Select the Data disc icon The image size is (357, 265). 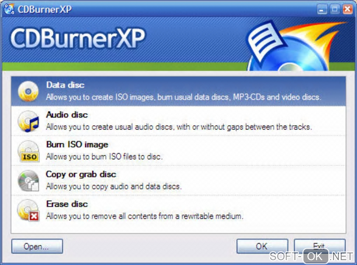click(x=28, y=91)
